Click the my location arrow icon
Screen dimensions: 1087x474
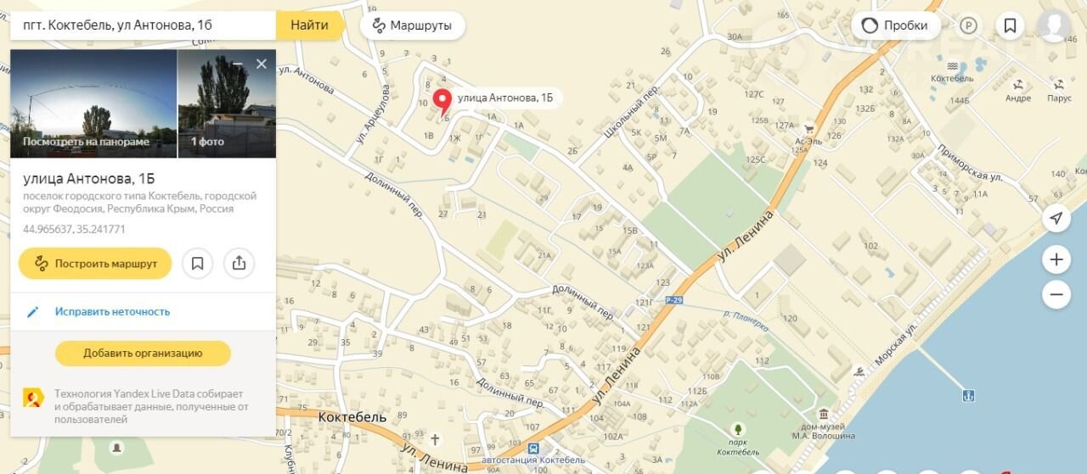1056,219
